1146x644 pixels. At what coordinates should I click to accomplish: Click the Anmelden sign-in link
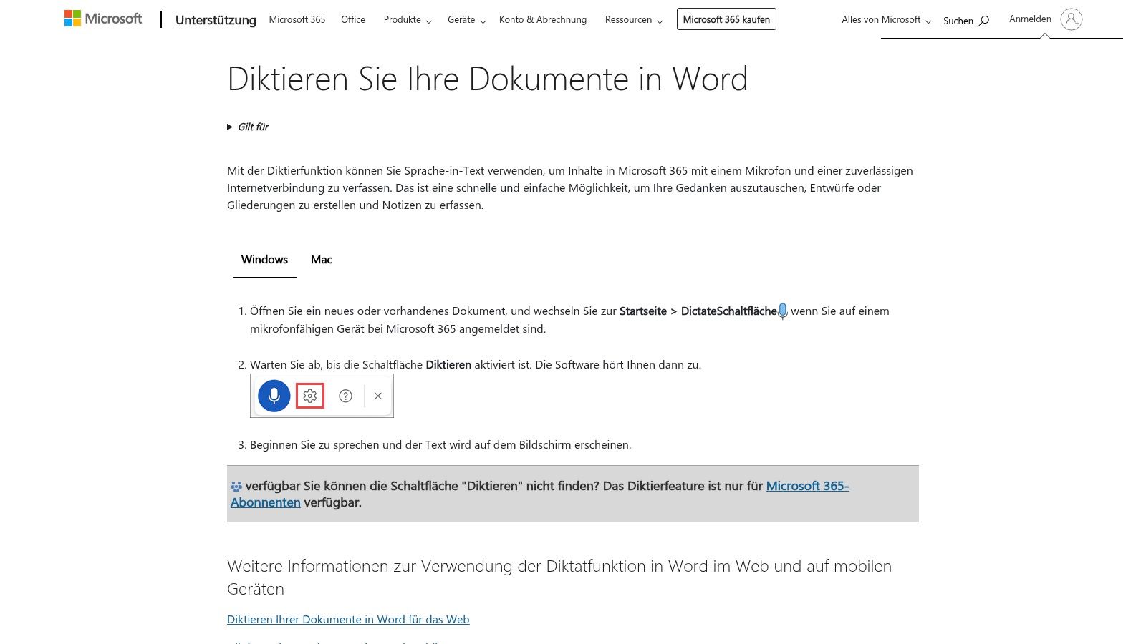pos(1030,19)
